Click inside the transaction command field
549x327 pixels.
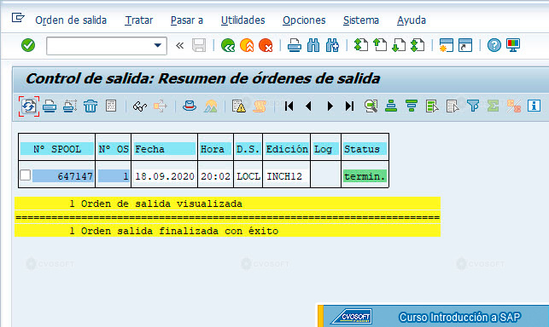tap(101, 46)
